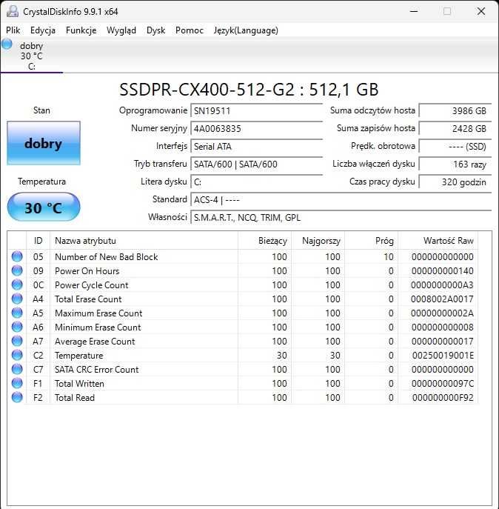
Task: Click the Oprogramowanie field SN19511
Action: 257,111
